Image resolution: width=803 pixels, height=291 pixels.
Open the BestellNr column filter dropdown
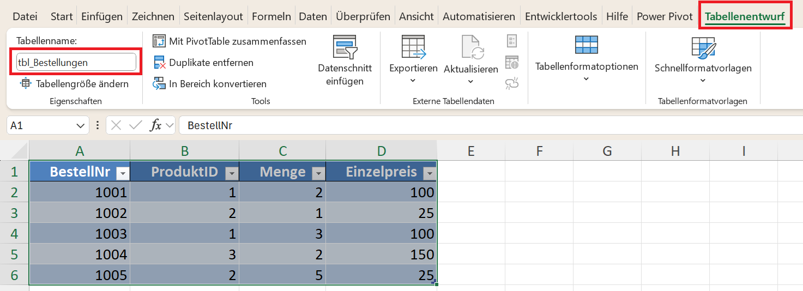[123, 173]
